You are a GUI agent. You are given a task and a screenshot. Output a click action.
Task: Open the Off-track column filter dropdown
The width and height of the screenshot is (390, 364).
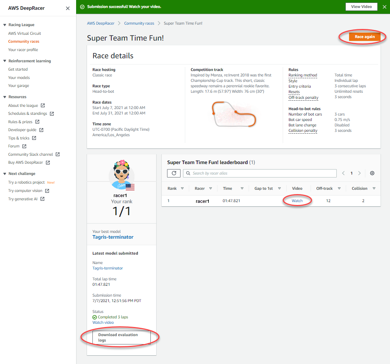[339, 188]
